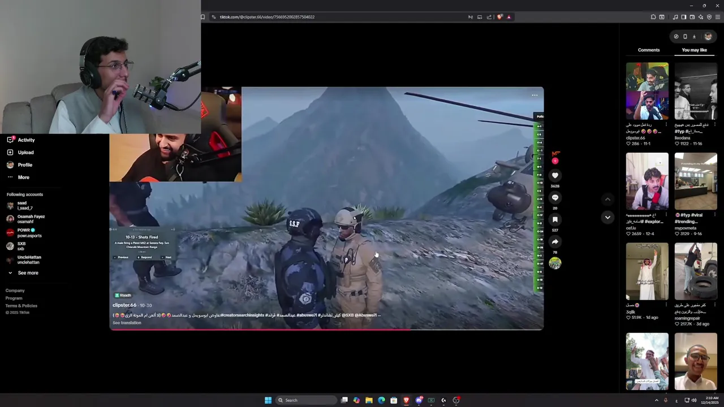The height and width of the screenshot is (407, 724).
Task: Open Upload from the TikTok sidebar
Action: [20, 152]
